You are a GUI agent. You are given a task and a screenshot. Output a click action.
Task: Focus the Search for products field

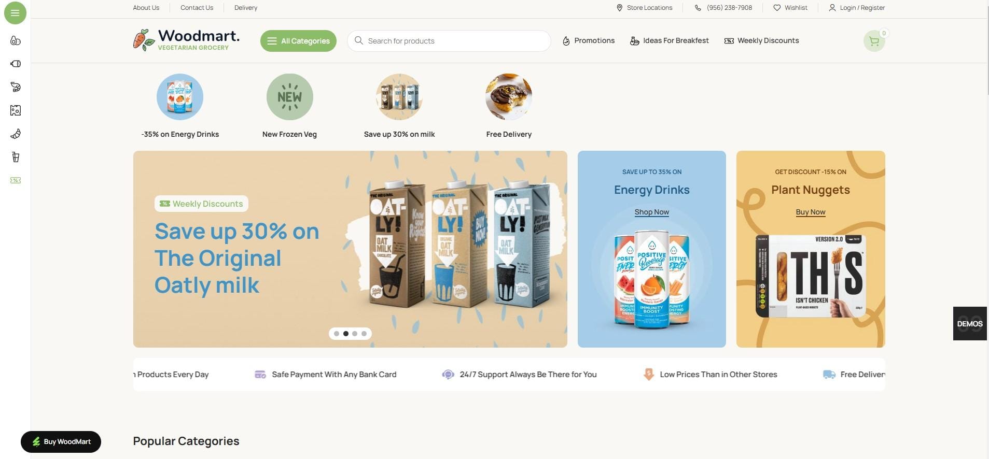click(x=449, y=41)
